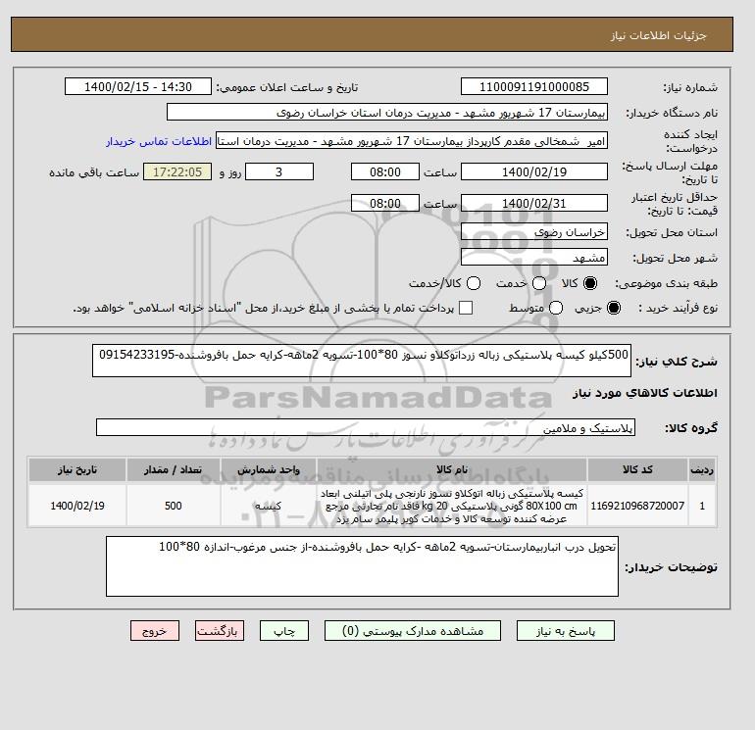Screen dimensions: 755x730
Task: Select the متوسط purchase type radio
Action: [x=556, y=308]
